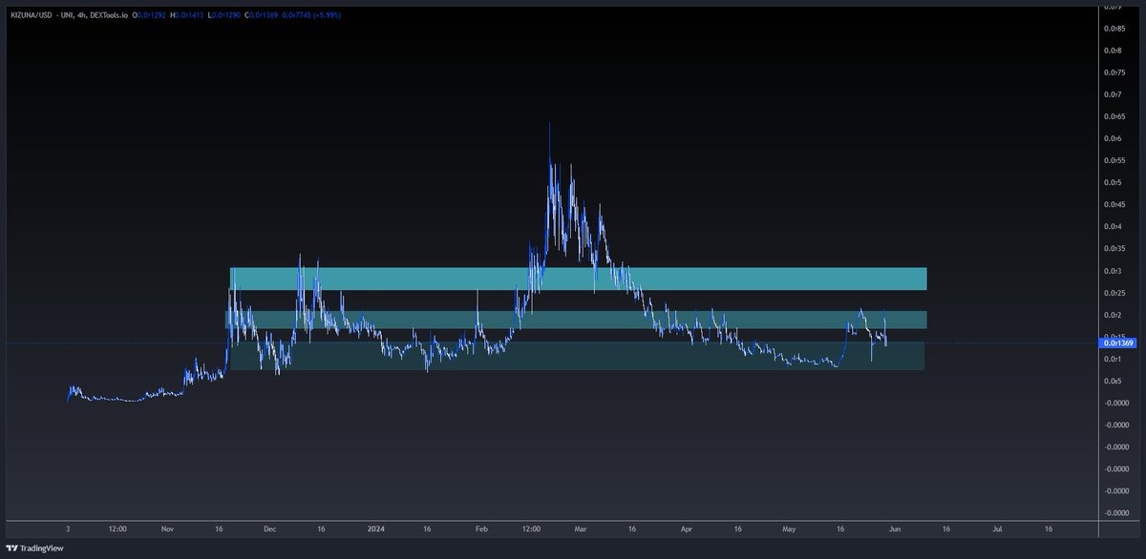The image size is (1146, 559).
Task: Click price axis label ending in 85
Action: point(1113,28)
